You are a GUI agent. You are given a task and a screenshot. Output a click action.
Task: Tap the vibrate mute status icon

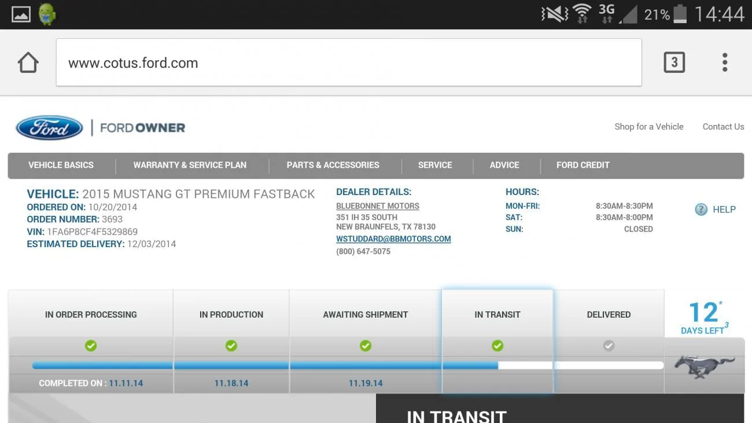tap(554, 14)
